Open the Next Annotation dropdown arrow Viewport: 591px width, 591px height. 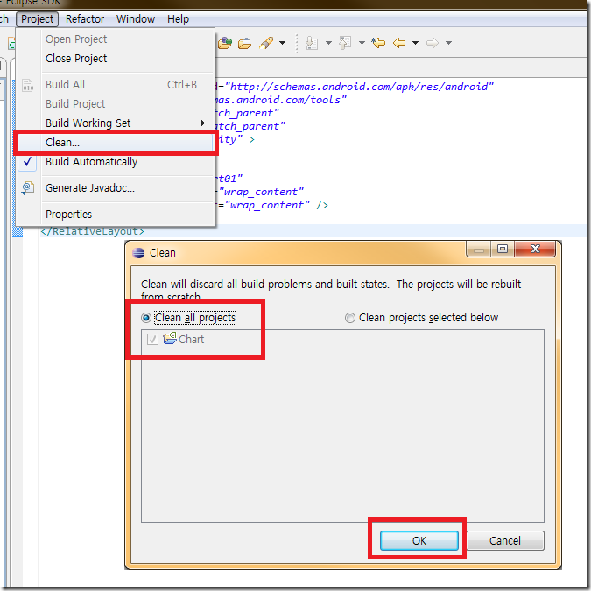pos(328,43)
